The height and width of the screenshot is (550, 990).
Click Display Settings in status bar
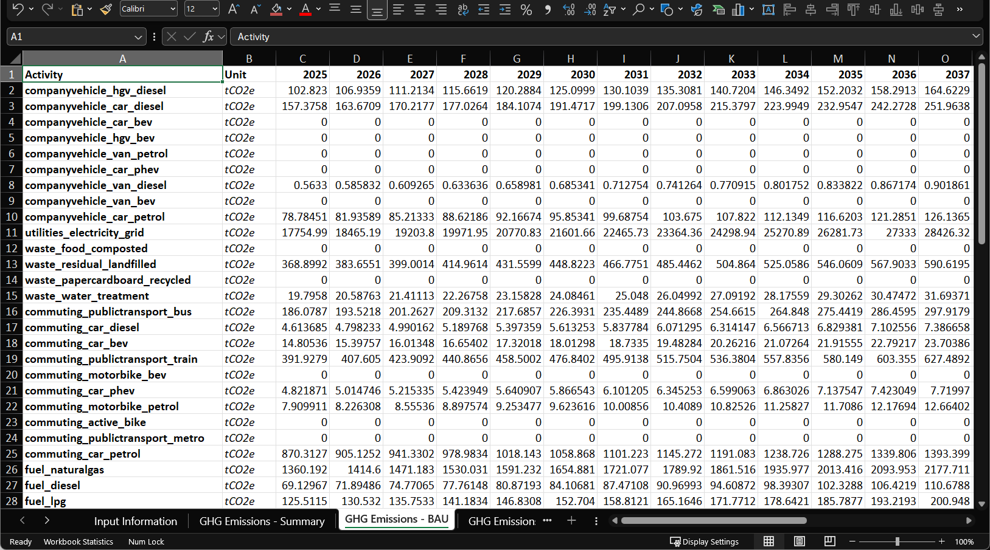tap(704, 541)
